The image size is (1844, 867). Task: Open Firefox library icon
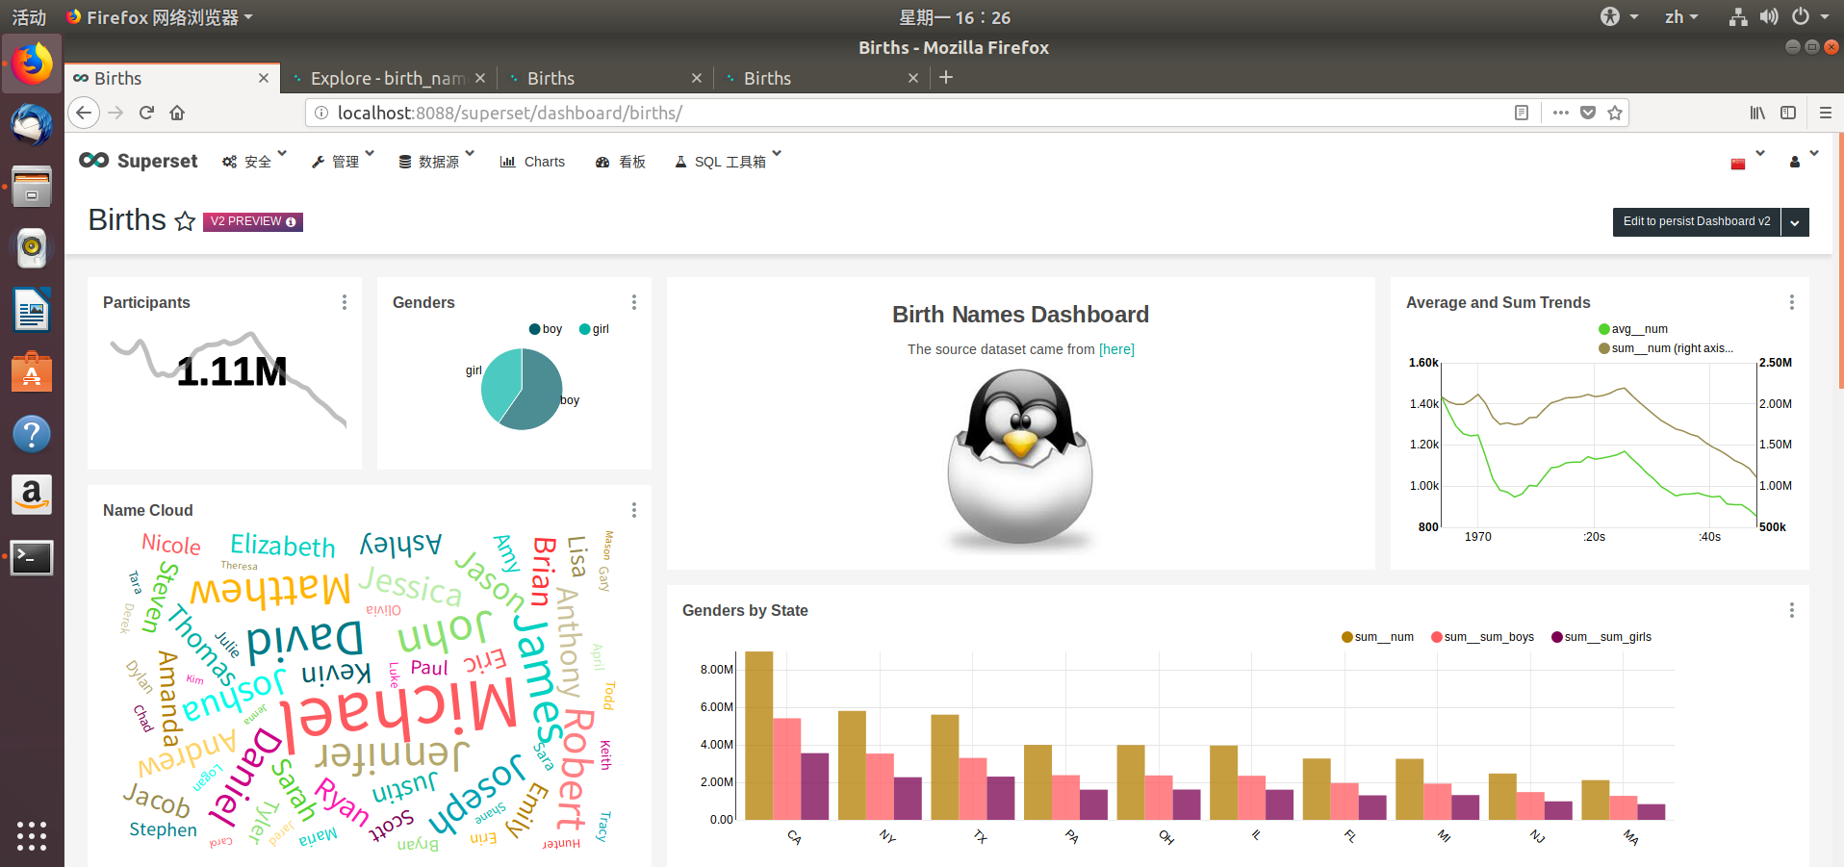[1757, 113]
